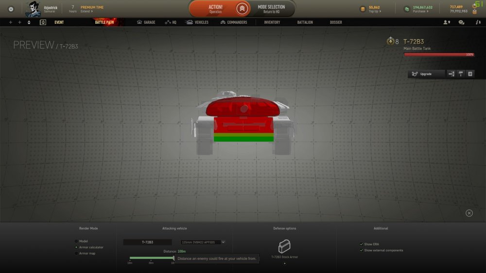Toggle Show external components checkbox
The width and height of the screenshot is (486, 273).
click(x=361, y=250)
